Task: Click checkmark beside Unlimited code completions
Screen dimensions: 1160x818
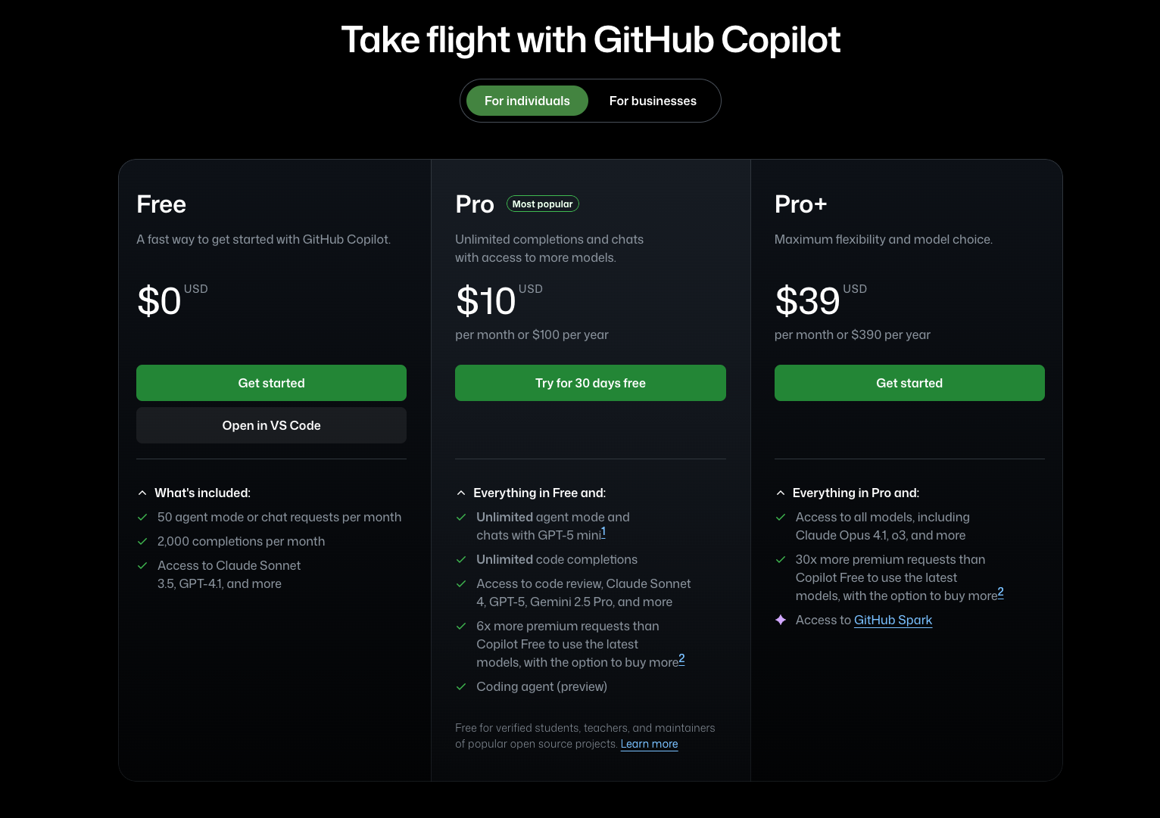Action: coord(461,559)
